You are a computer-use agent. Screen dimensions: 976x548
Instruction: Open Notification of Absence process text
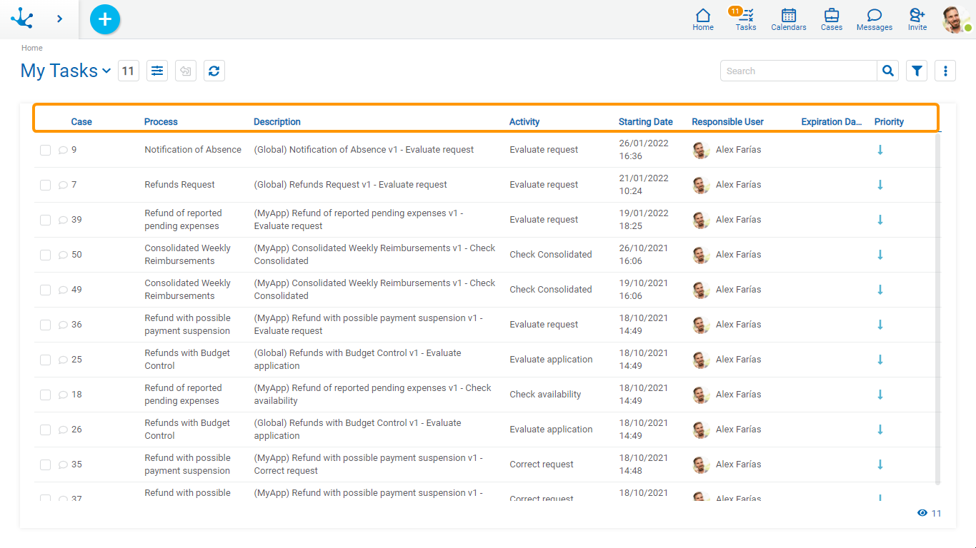tap(193, 150)
